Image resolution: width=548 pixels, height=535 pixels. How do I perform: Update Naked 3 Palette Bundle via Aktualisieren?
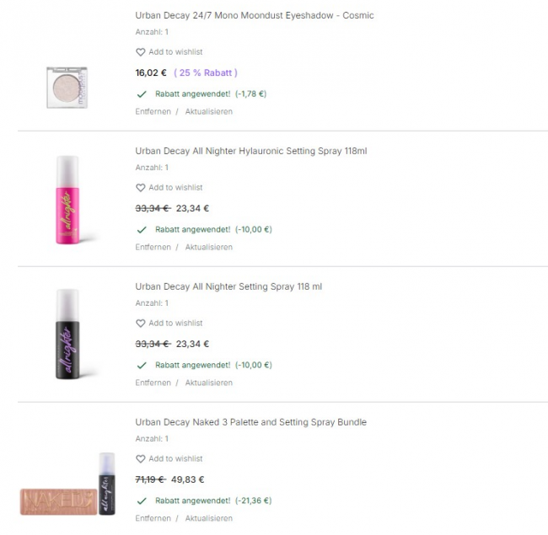pyautogui.click(x=208, y=518)
